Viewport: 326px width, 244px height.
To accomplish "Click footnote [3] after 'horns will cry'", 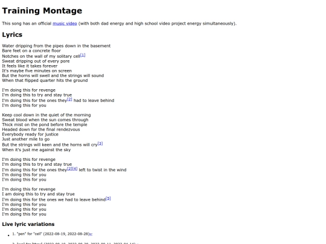I will pos(100,143).
